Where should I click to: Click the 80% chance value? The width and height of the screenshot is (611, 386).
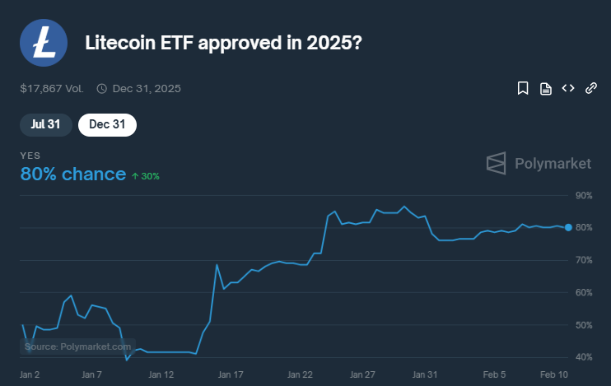[x=72, y=174]
